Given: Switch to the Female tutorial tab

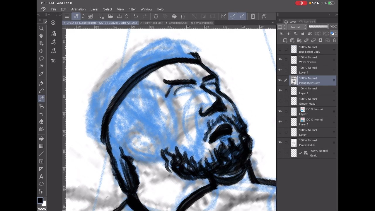Looking at the screenshot, I should [x=202, y=23].
